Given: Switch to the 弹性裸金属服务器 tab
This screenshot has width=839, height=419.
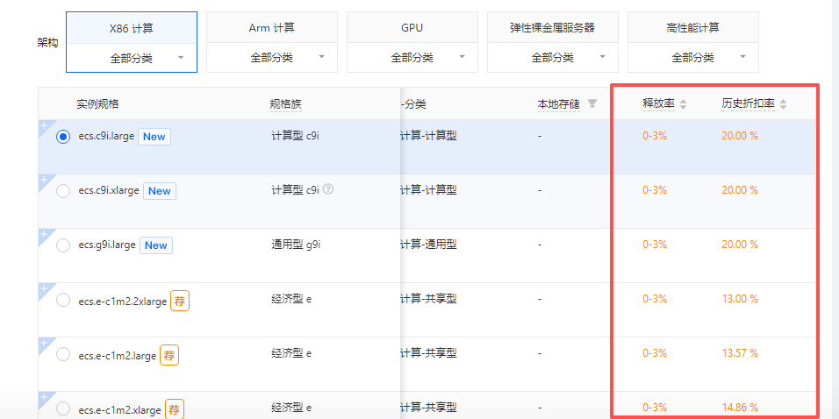Looking at the screenshot, I should (553, 27).
